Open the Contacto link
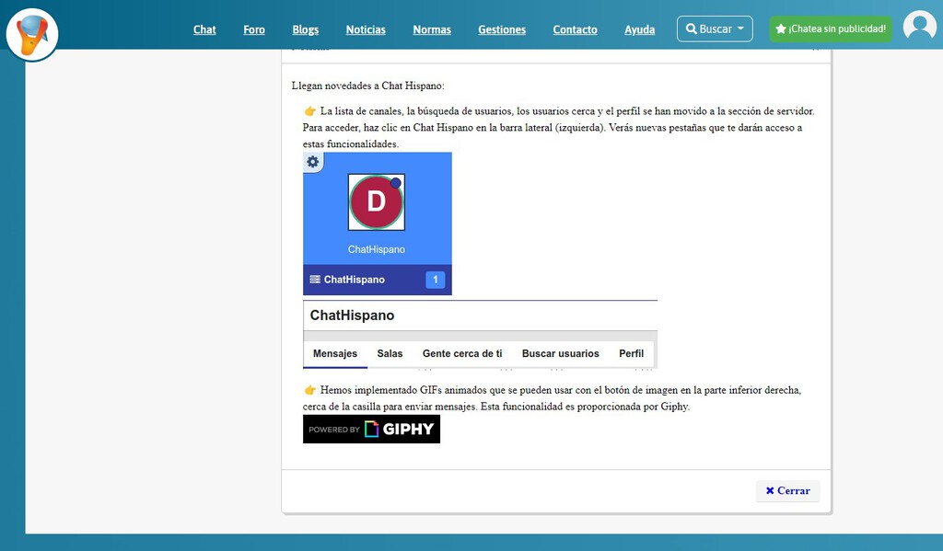This screenshot has width=943, height=551. click(575, 29)
